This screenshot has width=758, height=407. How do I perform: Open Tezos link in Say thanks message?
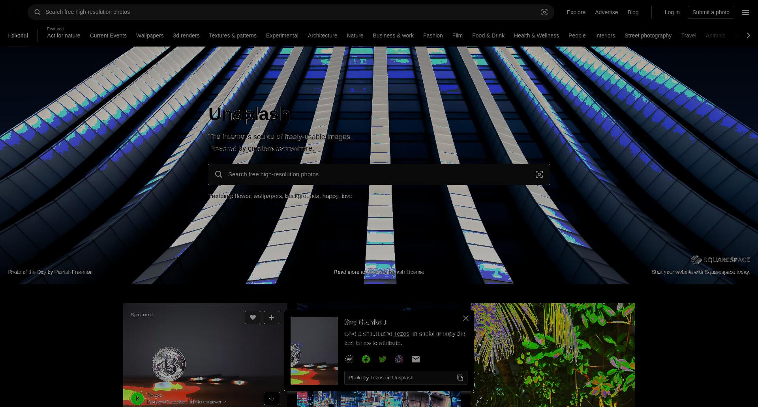[402, 334]
